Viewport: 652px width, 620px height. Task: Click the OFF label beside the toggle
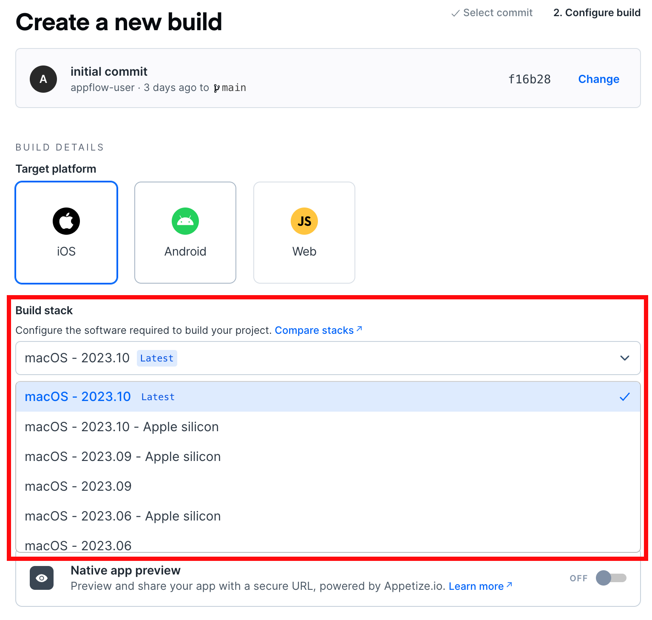tap(578, 578)
